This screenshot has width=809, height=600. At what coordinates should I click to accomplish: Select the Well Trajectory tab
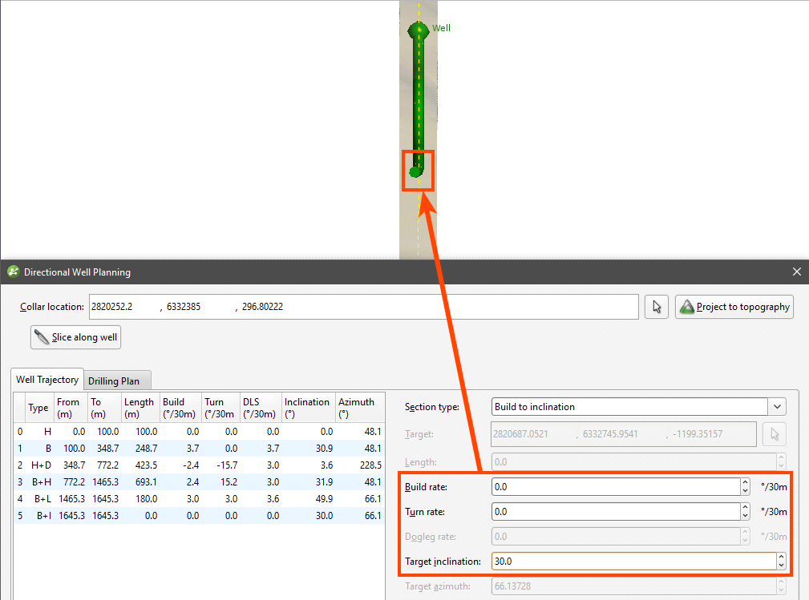(x=47, y=380)
